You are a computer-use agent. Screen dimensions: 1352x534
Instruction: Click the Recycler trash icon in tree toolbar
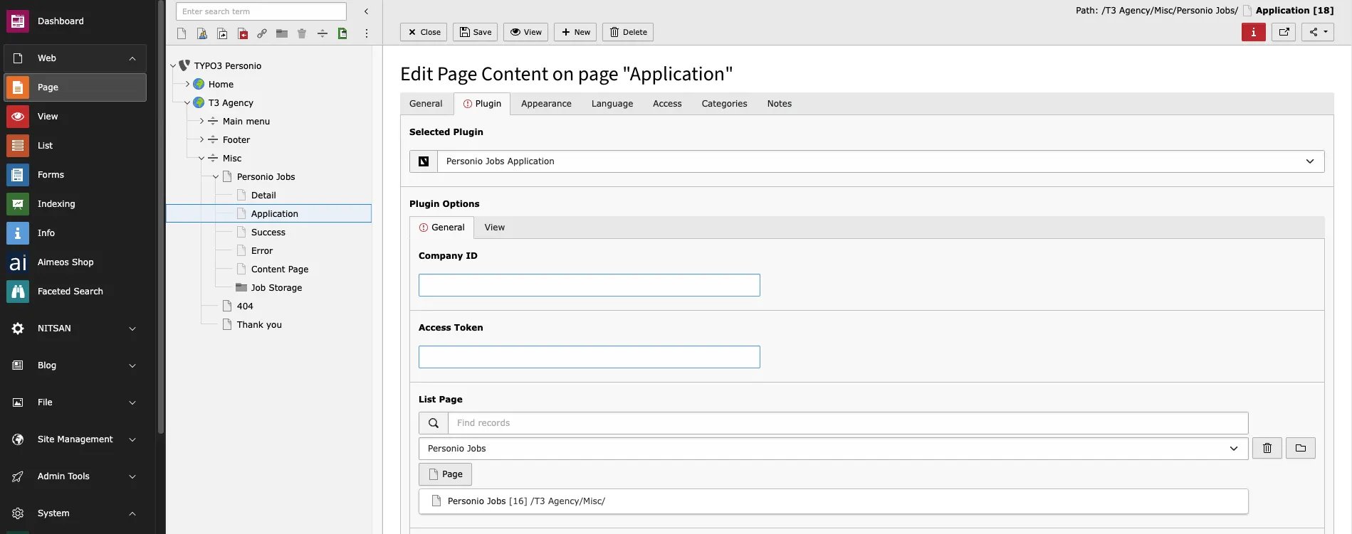coord(302,33)
